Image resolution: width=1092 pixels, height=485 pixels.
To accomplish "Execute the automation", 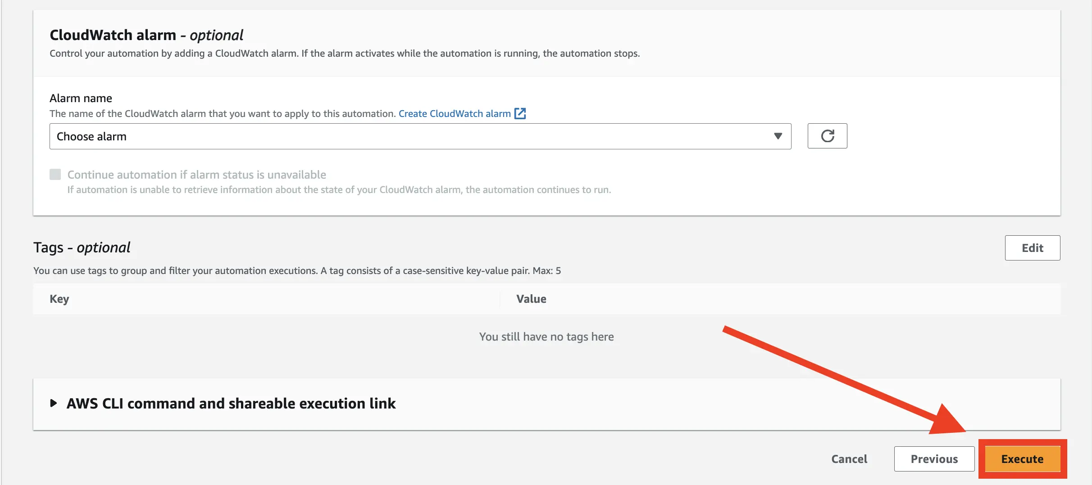I will tap(1022, 459).
